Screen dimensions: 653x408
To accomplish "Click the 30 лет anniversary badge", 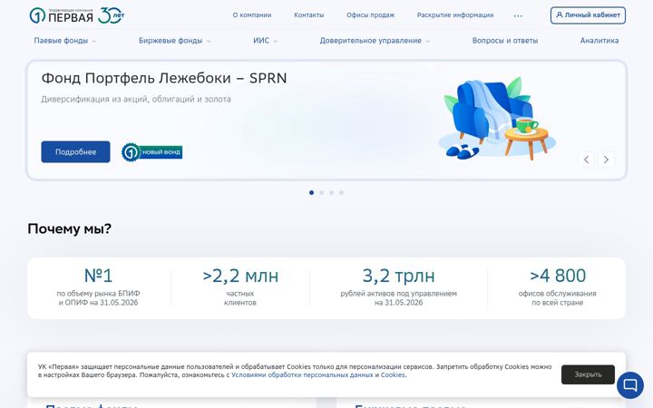I will tap(112, 15).
